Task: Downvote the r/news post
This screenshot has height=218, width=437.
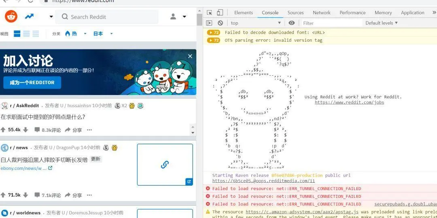Action: point(25,195)
